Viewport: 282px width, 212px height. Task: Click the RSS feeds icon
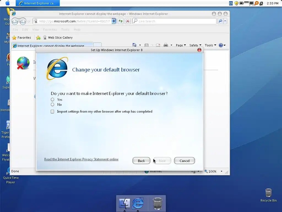click(147, 45)
